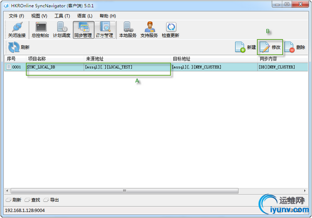Image resolution: width=312 pixels, height=218 pixels.
Task: Sort by the 同步内容 column header
Action: point(283,59)
